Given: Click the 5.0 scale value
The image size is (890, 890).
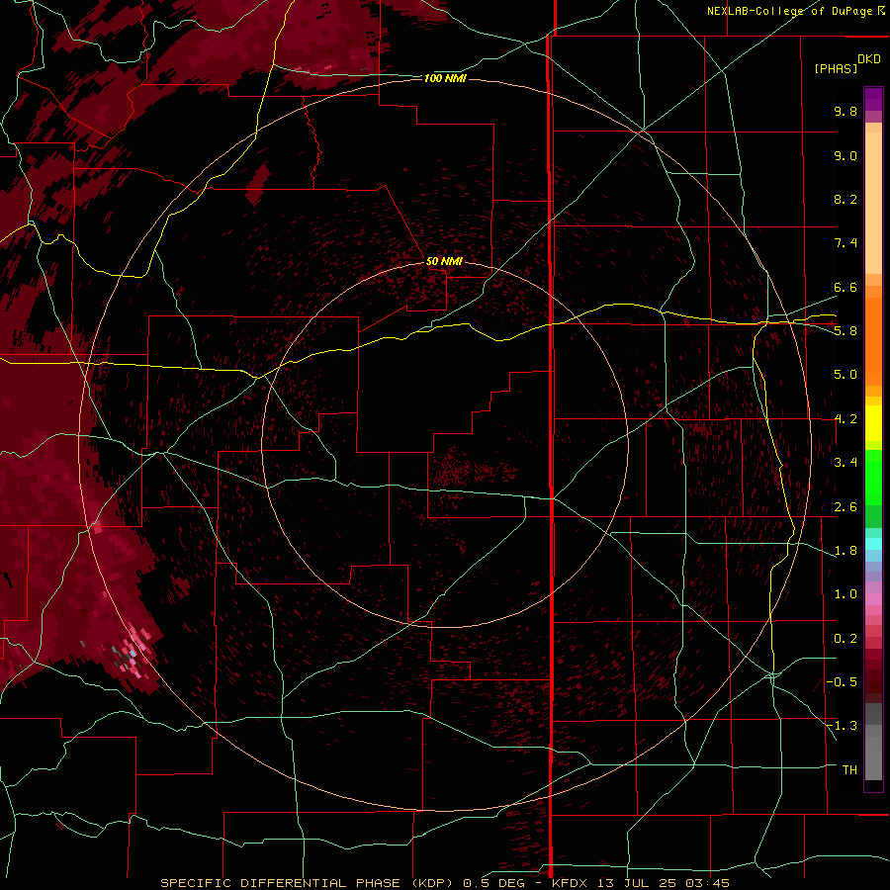Looking at the screenshot, I should (x=845, y=375).
